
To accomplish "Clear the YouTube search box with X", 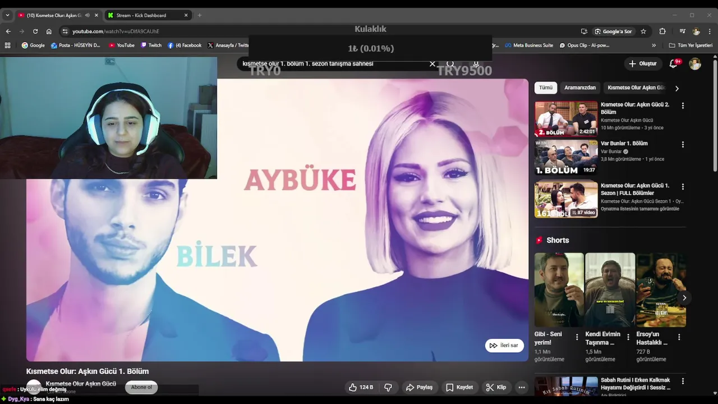I will click(x=432, y=63).
